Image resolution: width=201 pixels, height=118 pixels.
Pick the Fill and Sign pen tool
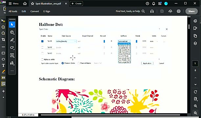(x=12, y=63)
